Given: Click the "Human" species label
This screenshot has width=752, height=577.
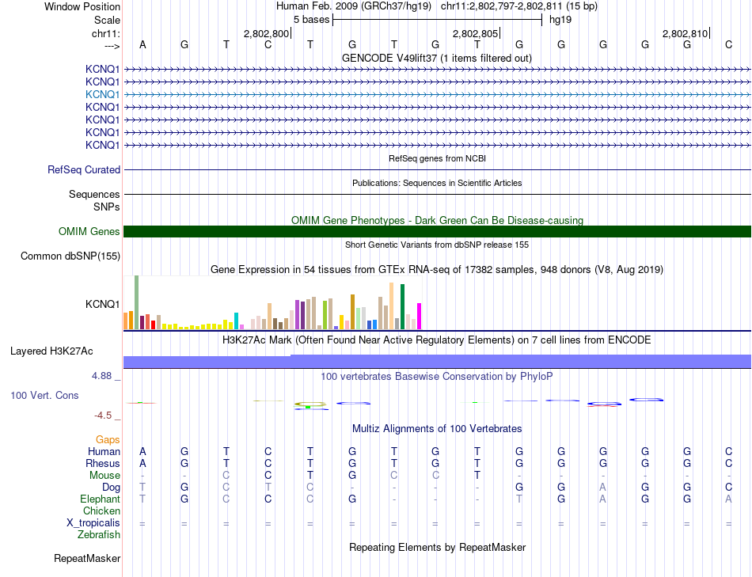Looking at the screenshot, I should point(104,452).
